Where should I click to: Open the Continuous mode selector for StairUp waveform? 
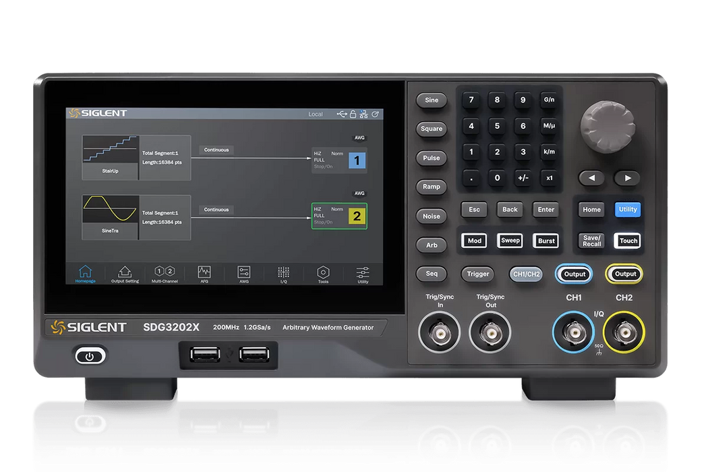216,150
